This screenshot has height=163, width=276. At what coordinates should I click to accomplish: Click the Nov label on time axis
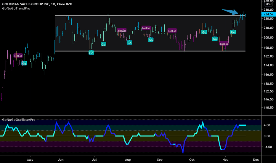[225, 160]
